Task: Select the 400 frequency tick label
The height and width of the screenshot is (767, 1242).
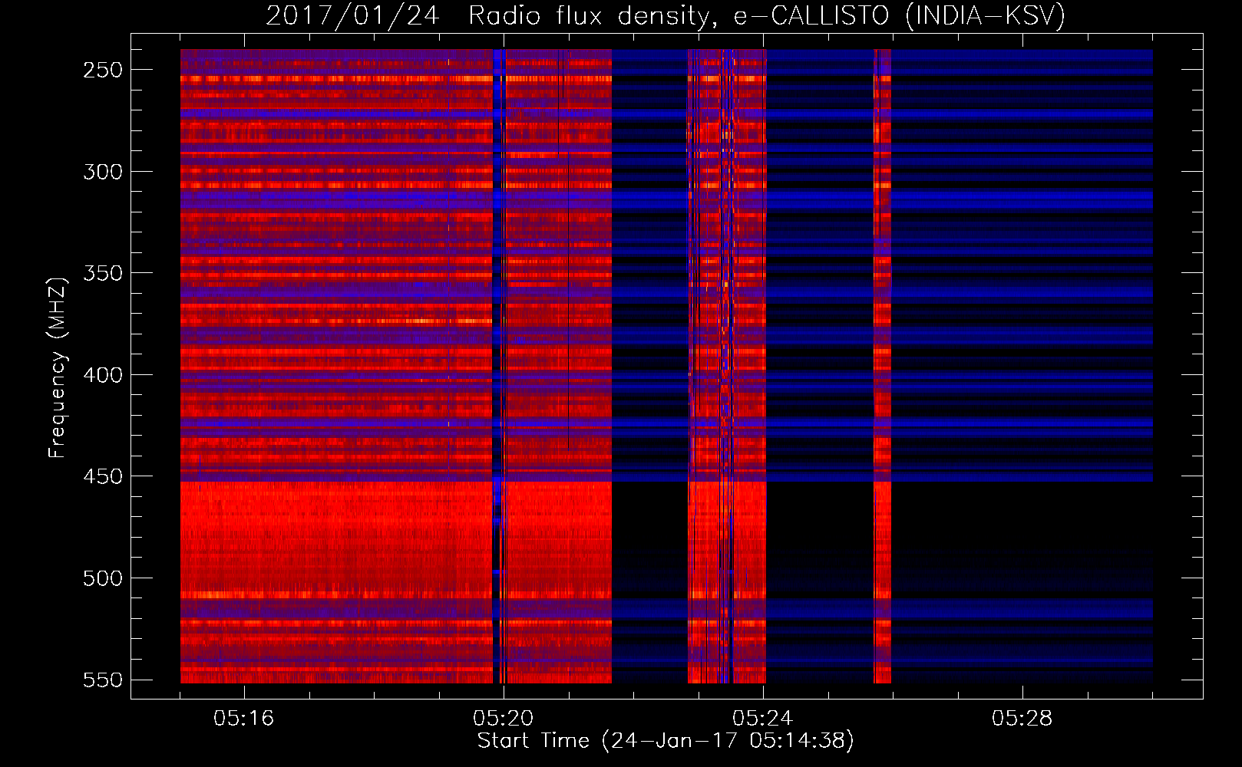Action: coord(103,375)
